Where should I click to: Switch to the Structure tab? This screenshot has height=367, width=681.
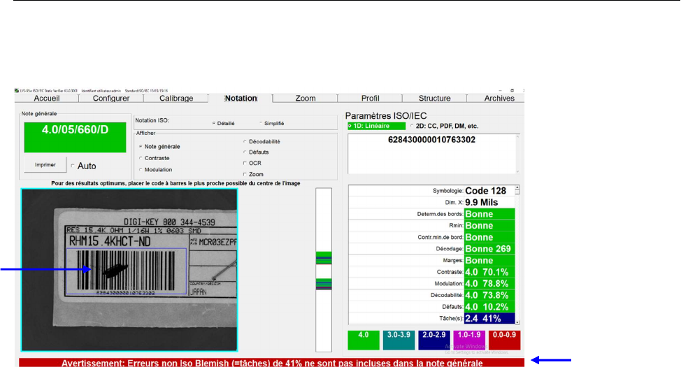pyautogui.click(x=435, y=98)
